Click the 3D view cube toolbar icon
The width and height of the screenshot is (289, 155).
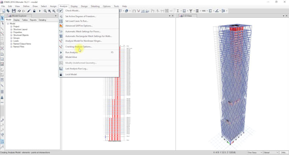click(x=127, y=11)
